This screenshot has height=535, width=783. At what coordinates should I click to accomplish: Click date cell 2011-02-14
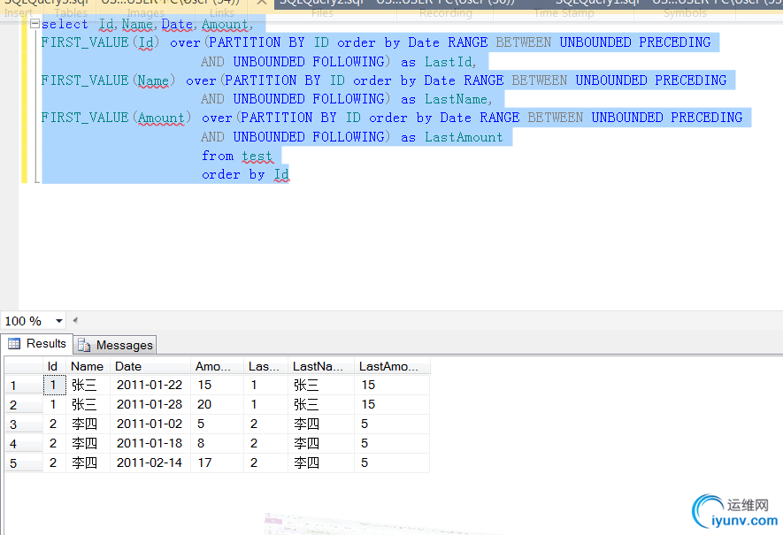(150, 462)
